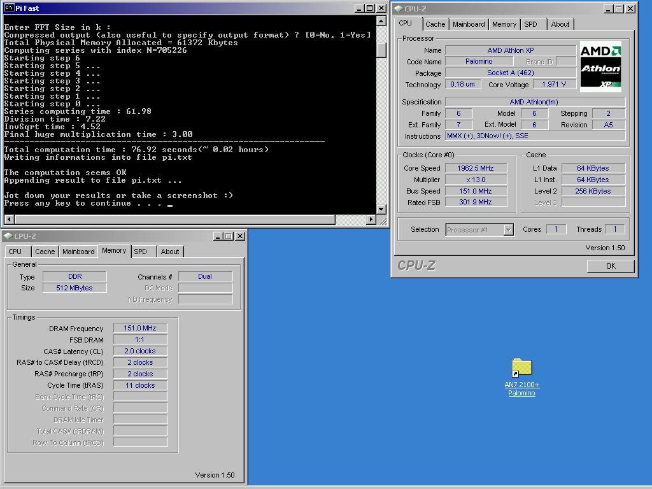Click the Multiplier value x 13.0
Viewport: 652px width, 489px height.
click(x=476, y=180)
